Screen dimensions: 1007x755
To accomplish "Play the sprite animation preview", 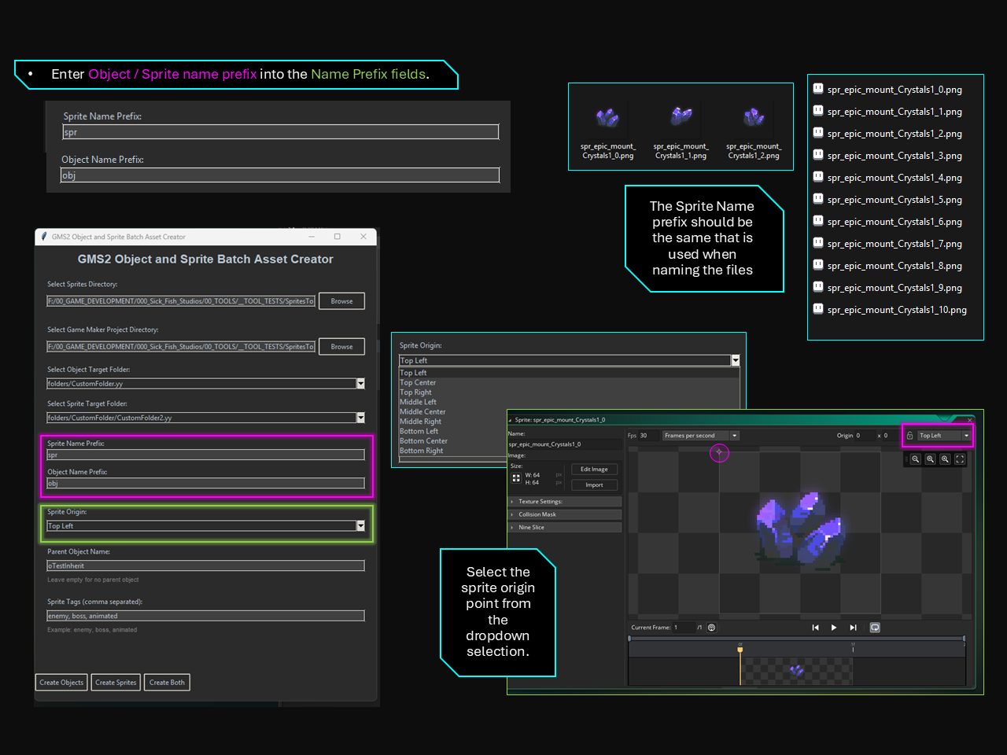I will [834, 628].
